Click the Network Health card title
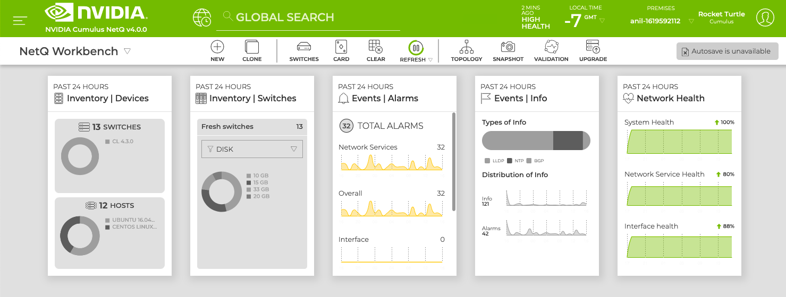Screen dimensions: 786x297 tap(671, 98)
